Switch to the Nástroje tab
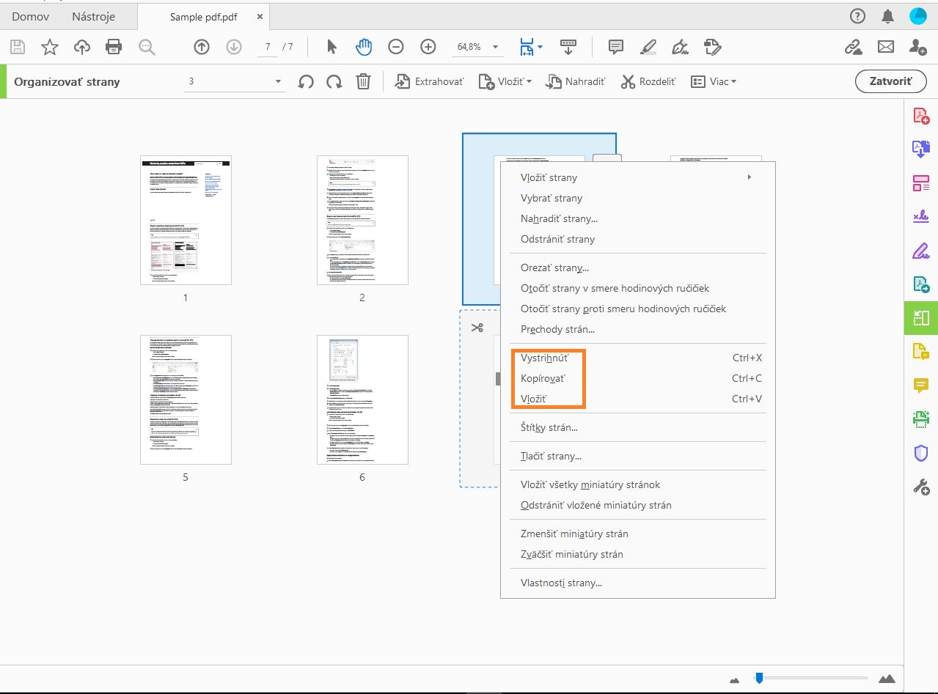Image resolution: width=938 pixels, height=694 pixels. [93, 16]
